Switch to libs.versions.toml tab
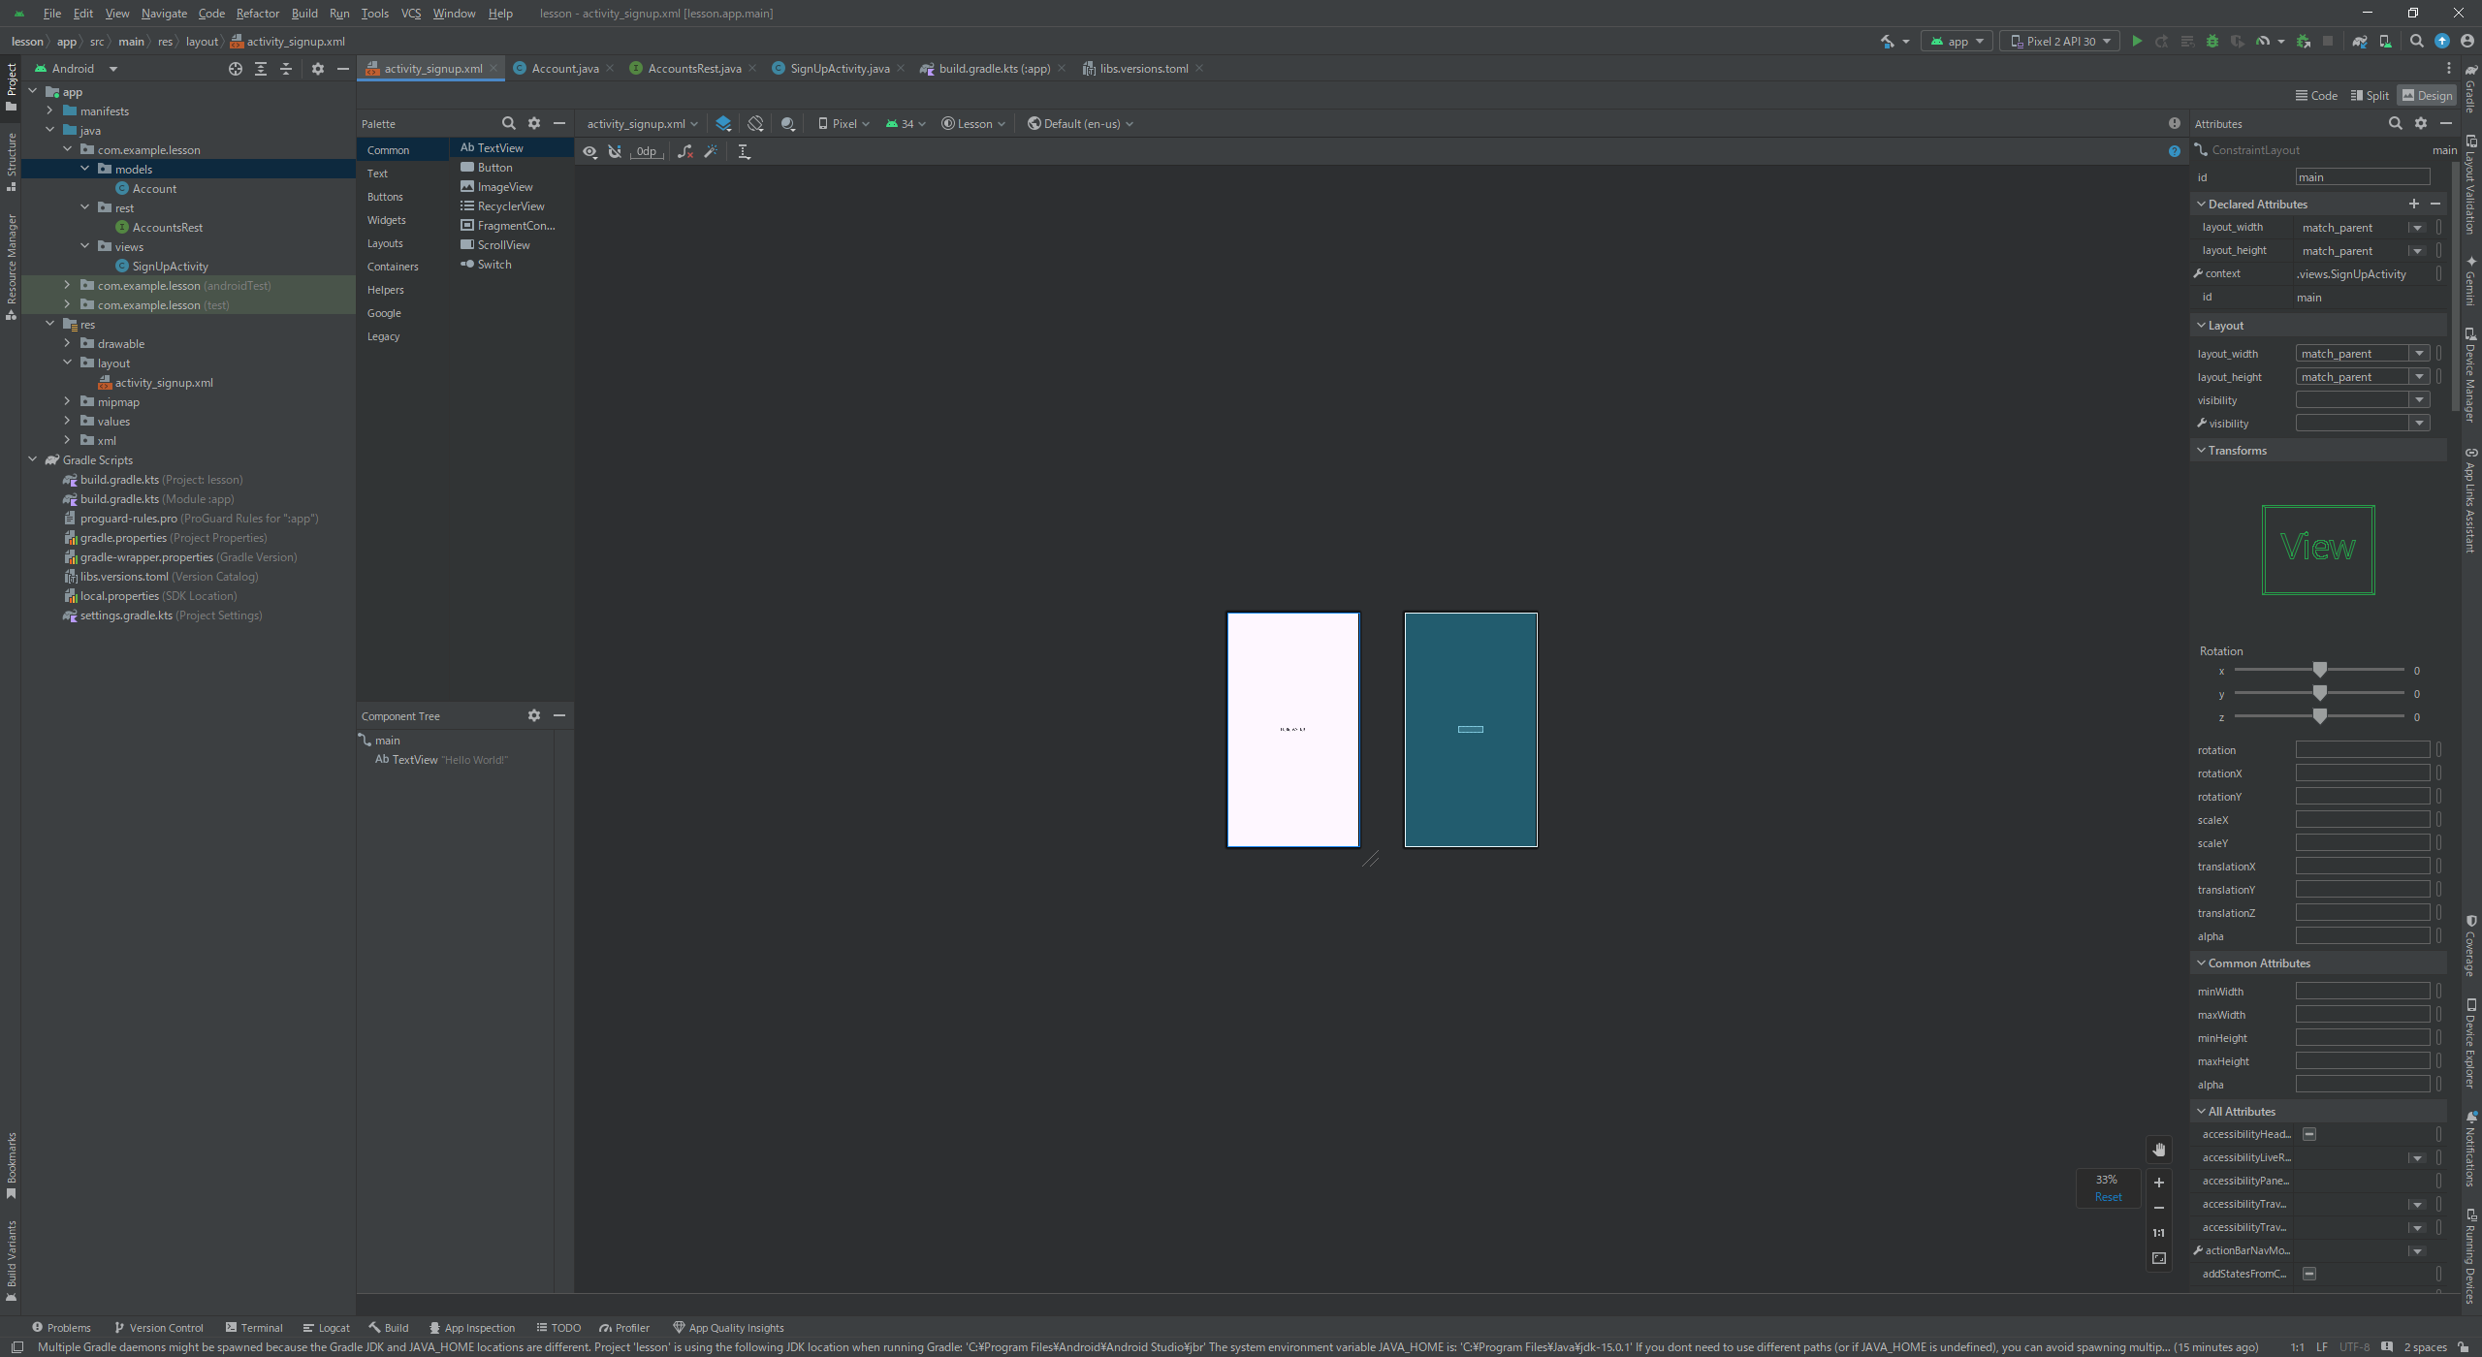2482x1357 pixels. [x=1143, y=69]
